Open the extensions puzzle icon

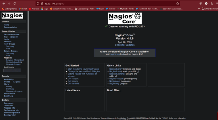212,4
